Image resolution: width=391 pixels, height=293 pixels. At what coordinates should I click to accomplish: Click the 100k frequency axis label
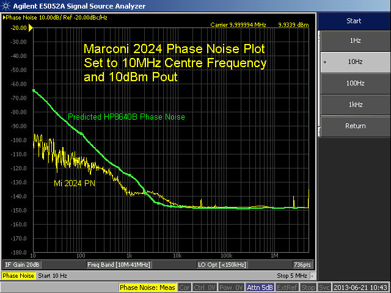click(x=227, y=256)
